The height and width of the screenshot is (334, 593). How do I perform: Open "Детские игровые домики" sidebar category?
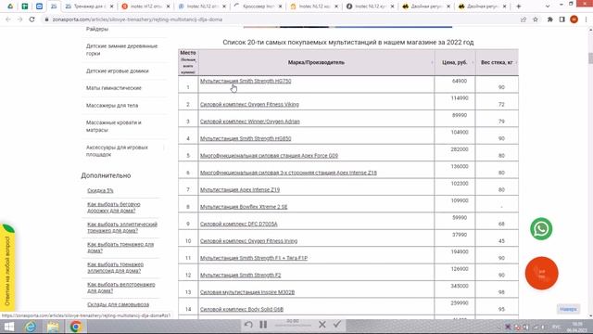(118, 71)
